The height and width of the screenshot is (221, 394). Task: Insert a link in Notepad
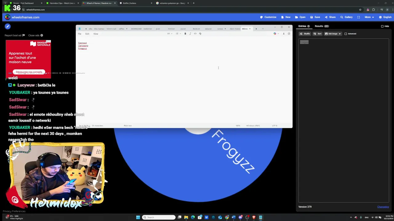(195, 34)
